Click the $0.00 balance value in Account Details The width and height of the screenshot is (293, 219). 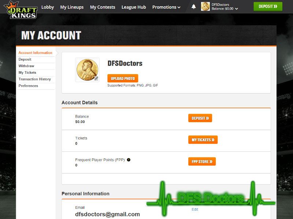coord(80,122)
